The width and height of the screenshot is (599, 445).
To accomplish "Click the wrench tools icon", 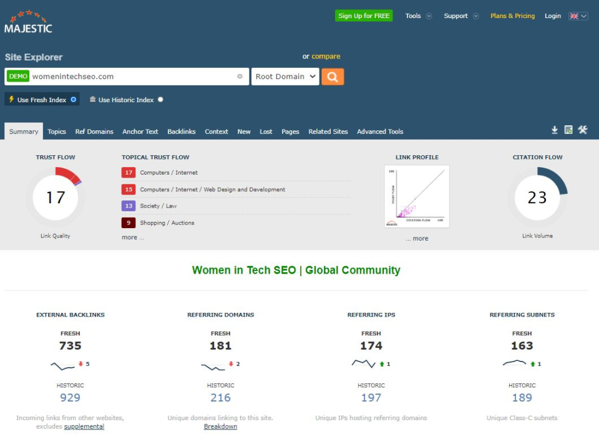I will click(x=583, y=130).
